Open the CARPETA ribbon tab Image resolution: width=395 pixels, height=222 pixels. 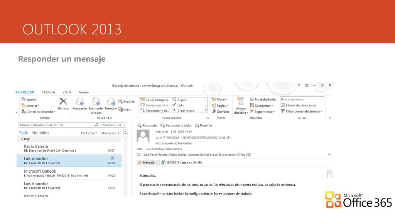pos(48,92)
